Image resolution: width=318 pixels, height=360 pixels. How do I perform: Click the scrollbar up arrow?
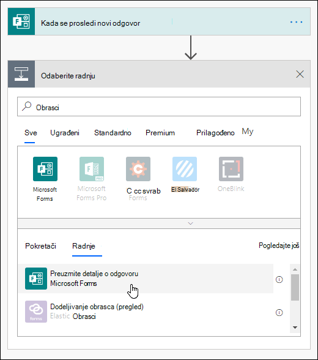pyautogui.click(x=295, y=269)
